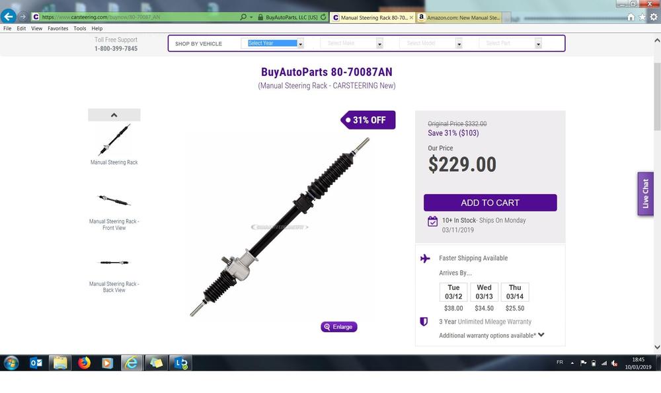
Task: Click the thumbnail list up arrow
Action: coord(114,114)
